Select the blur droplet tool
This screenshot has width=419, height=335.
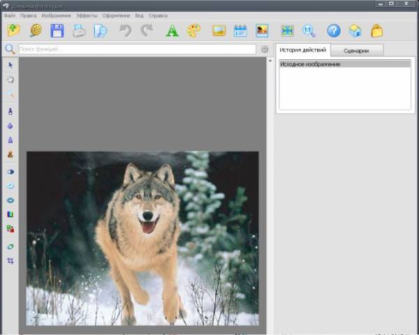tap(10, 126)
